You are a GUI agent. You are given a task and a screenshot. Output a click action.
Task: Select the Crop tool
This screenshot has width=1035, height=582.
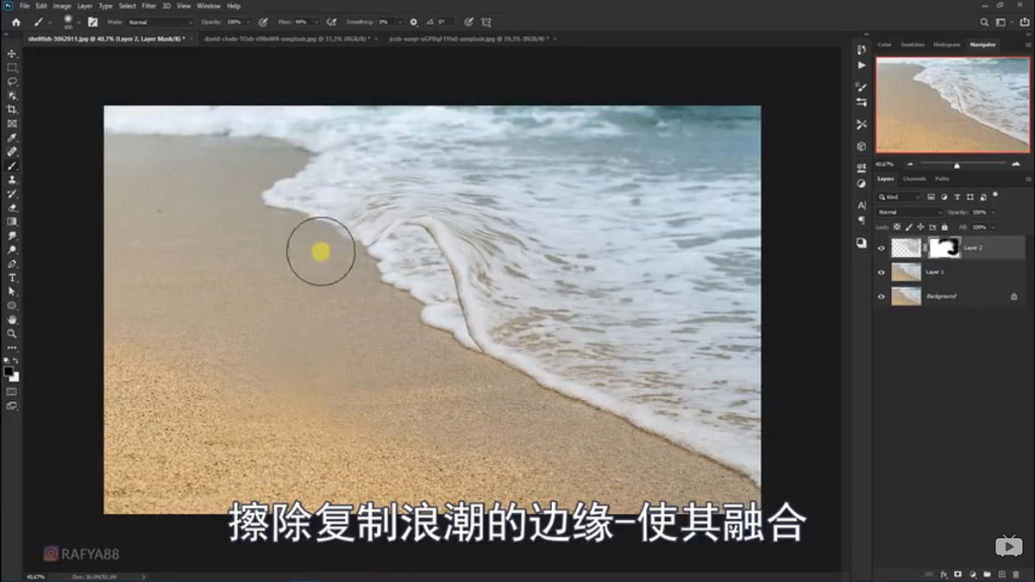click(x=11, y=110)
